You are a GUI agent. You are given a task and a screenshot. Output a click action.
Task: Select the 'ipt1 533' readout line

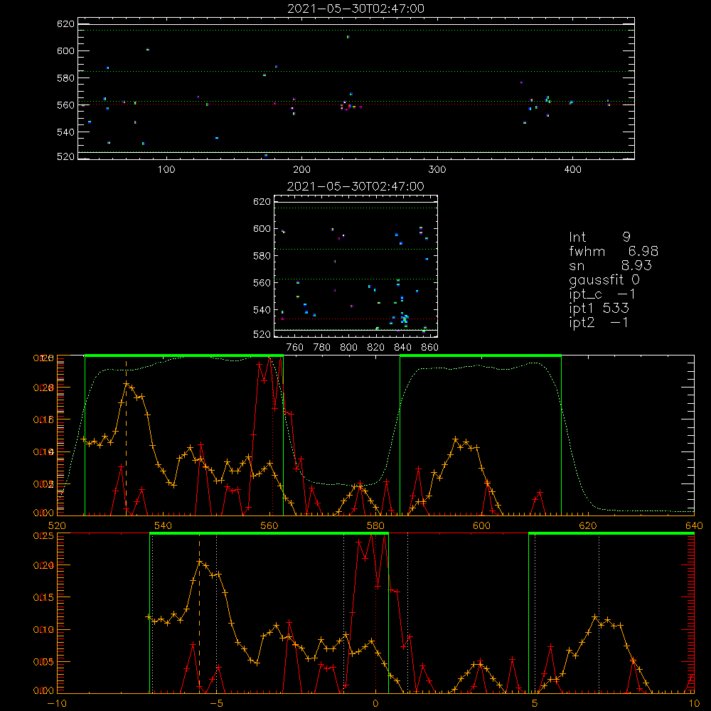(599, 309)
